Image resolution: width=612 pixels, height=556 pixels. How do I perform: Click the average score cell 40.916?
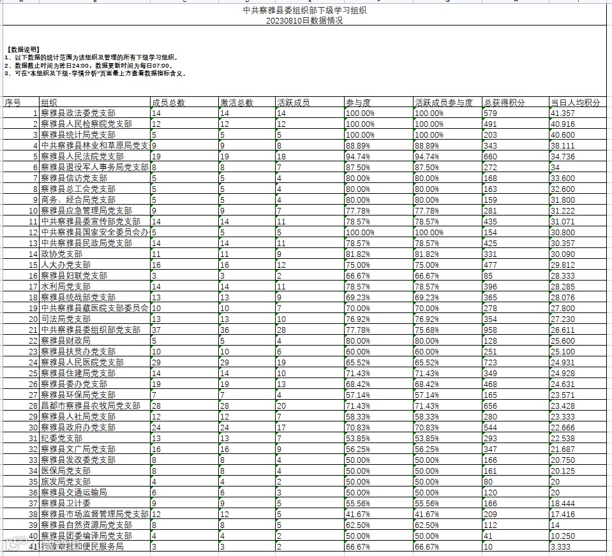coord(578,124)
